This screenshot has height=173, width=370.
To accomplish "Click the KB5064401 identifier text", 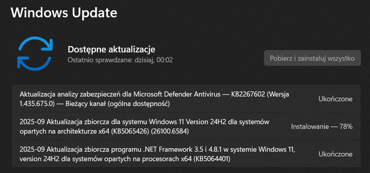I will [212, 159].
